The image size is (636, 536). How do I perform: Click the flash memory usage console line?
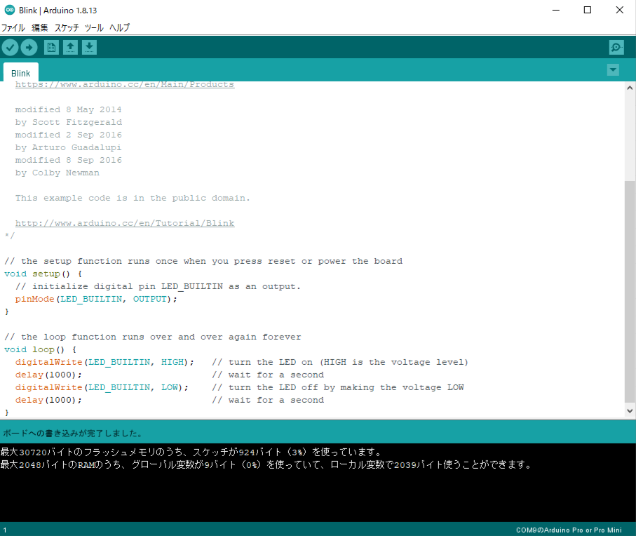(191, 452)
